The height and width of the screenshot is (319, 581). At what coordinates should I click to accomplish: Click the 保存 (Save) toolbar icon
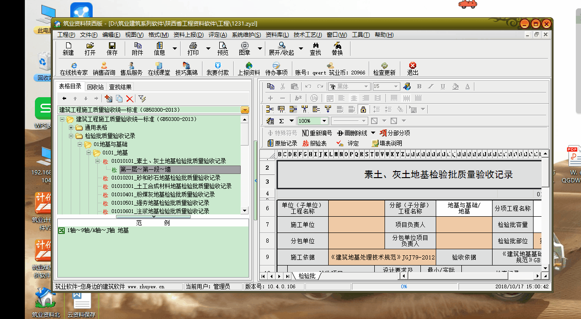[112, 48]
